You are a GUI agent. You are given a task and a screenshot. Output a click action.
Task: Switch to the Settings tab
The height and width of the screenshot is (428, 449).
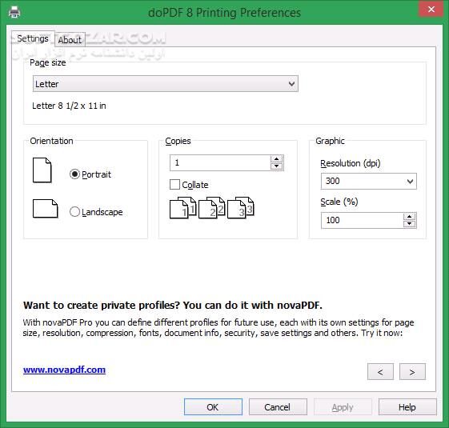click(x=33, y=38)
